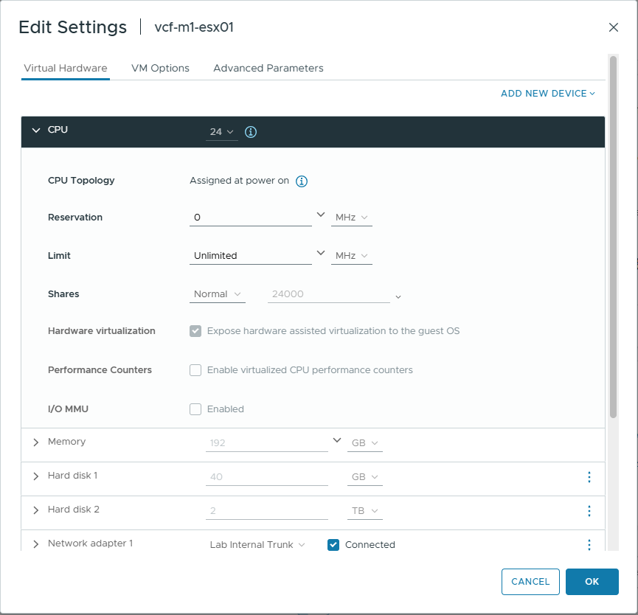Click the Hard disk 2 size field
This screenshot has width=638, height=615.
click(x=267, y=511)
